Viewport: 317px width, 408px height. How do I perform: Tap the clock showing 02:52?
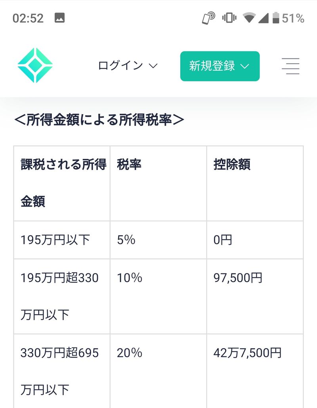[x=28, y=18]
